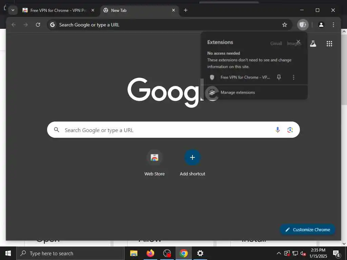
Task: Open Settings gear in taskbar
Action: tap(200, 253)
